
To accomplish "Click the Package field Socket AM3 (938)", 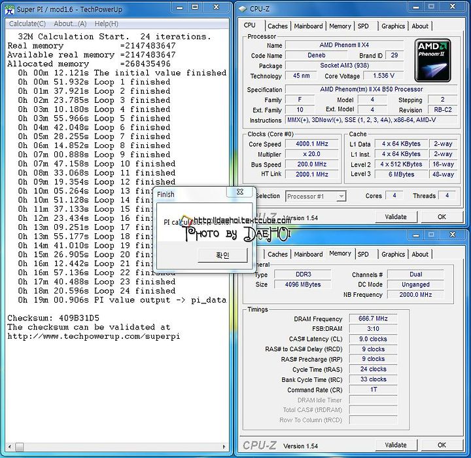I will tap(345, 66).
